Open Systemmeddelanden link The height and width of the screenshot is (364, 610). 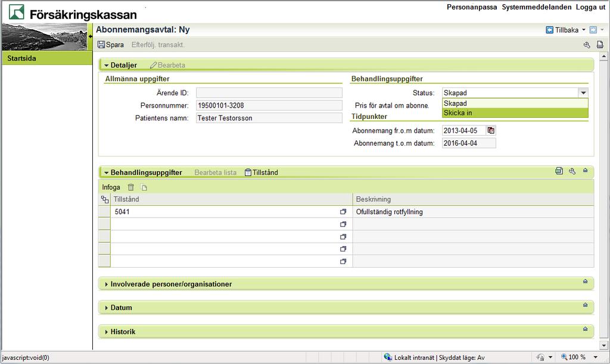coord(537,7)
